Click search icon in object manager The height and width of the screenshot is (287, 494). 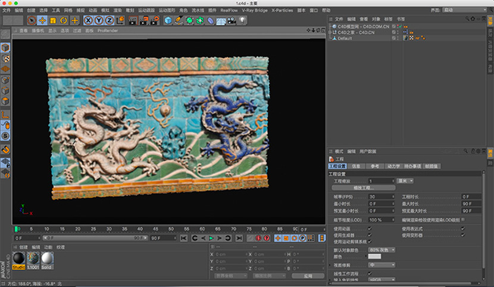pyautogui.click(x=467, y=19)
